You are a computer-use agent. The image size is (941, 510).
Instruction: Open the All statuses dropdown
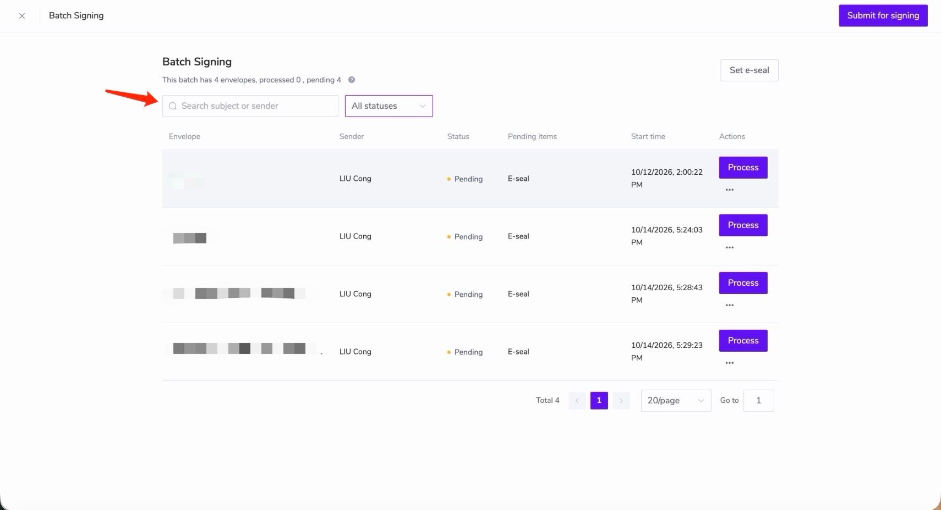coord(389,106)
